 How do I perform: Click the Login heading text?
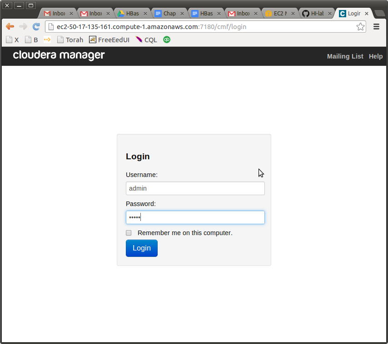(x=138, y=157)
